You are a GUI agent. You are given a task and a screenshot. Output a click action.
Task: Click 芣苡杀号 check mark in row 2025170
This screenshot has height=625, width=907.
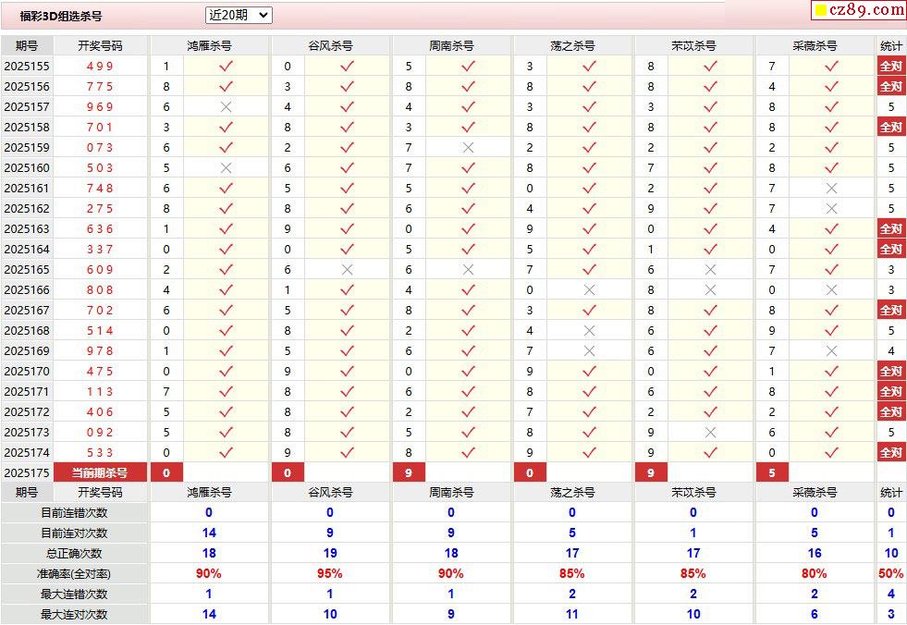[x=710, y=371]
